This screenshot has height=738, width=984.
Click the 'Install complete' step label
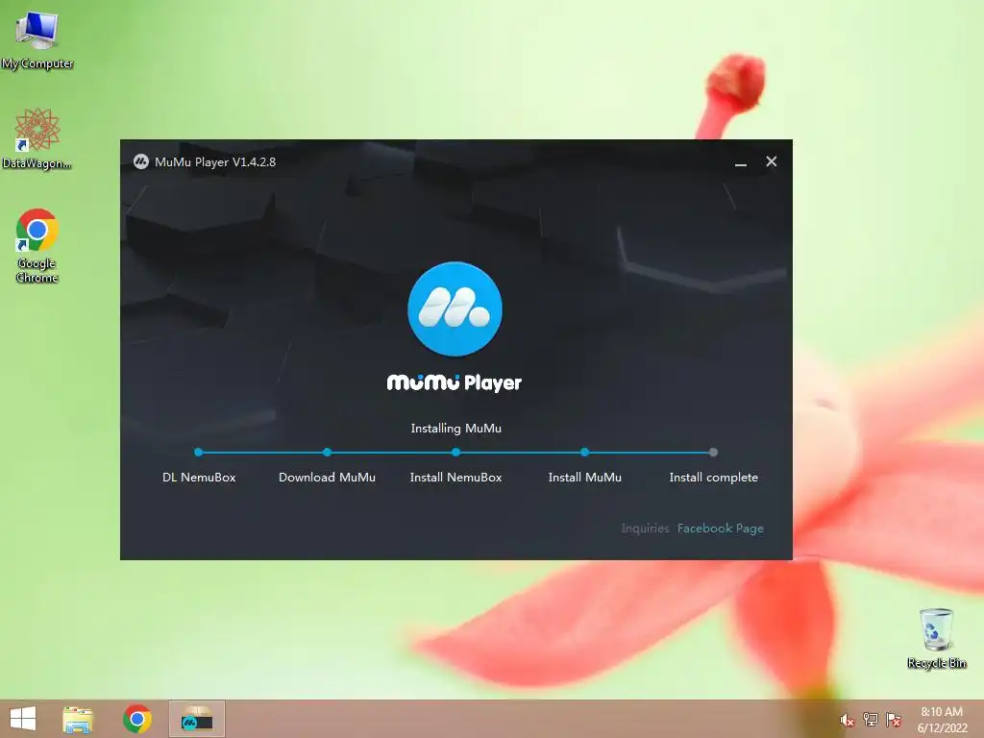[714, 478]
